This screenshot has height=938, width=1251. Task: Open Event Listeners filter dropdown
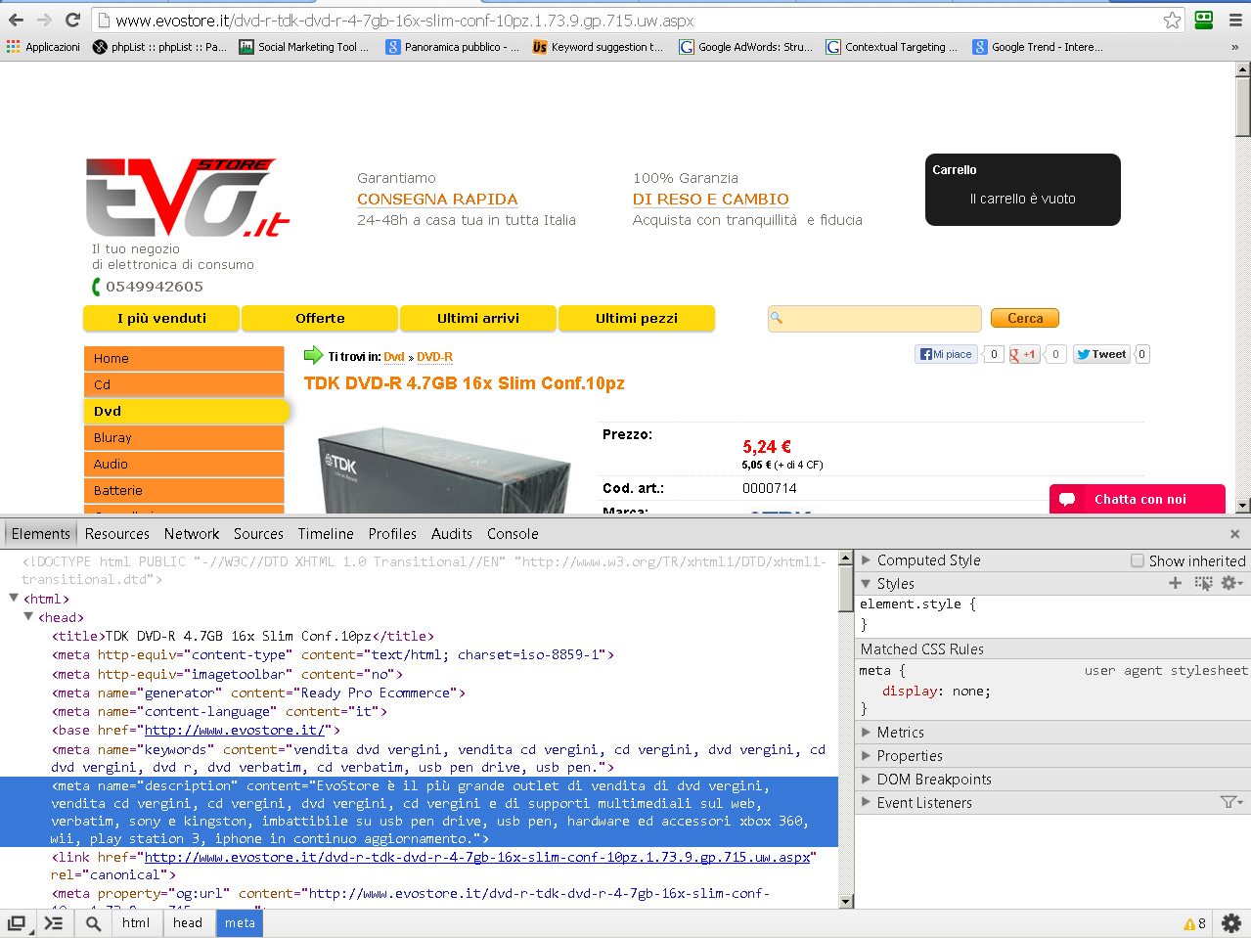pos(1230,802)
